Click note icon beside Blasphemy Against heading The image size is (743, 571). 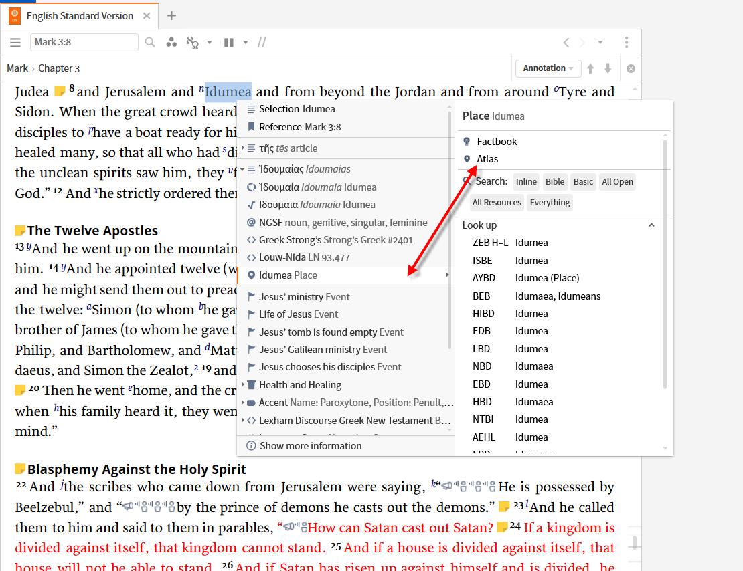20,469
